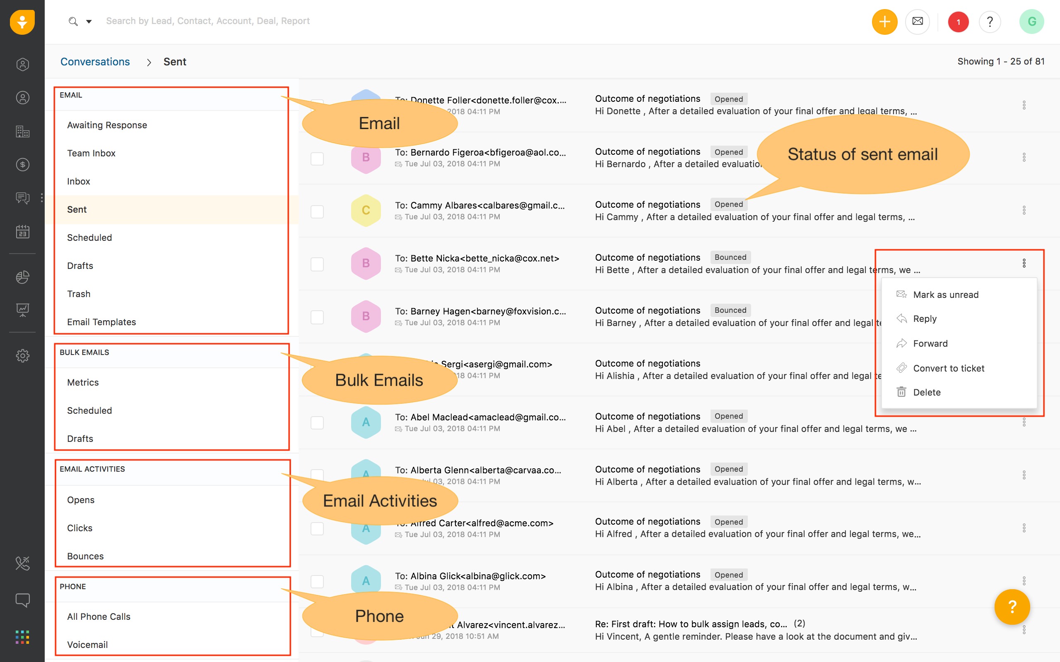Open the Deals dollar icon
Screen dimensions: 1060x662
22,165
